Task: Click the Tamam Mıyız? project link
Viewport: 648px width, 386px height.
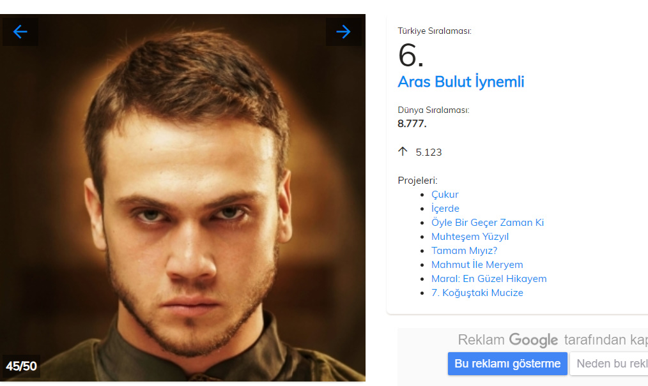Action: coord(464,251)
